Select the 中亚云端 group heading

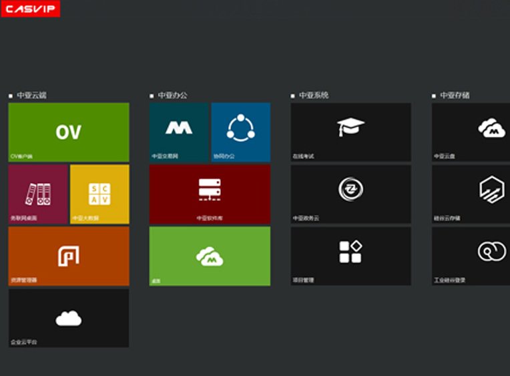tap(31, 96)
